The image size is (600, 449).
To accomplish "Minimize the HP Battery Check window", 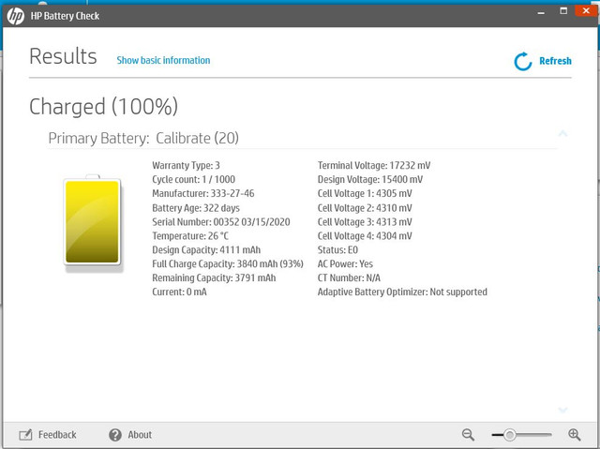I will (541, 12).
